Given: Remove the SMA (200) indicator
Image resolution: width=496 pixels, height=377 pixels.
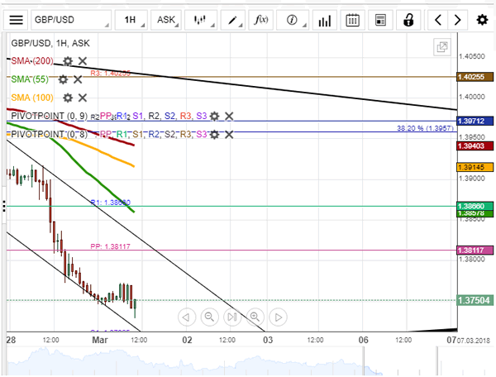Looking at the screenshot, I should [83, 61].
